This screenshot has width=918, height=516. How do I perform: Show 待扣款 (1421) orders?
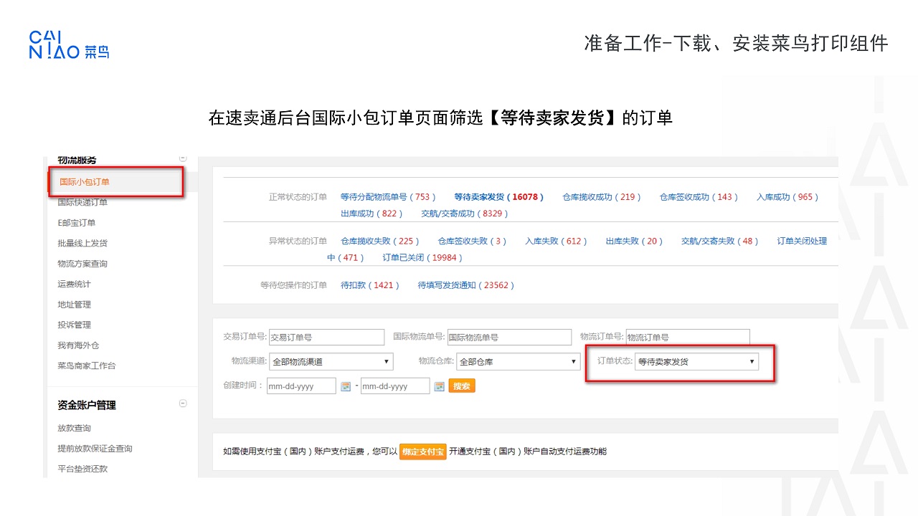point(371,285)
